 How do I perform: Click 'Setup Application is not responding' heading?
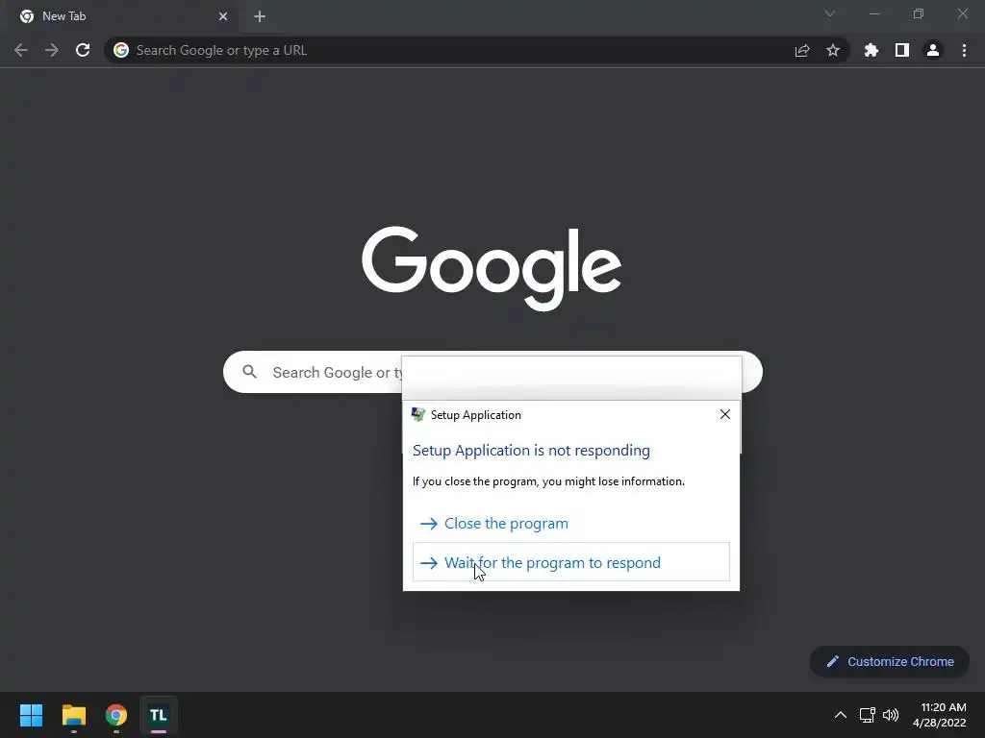531,451
